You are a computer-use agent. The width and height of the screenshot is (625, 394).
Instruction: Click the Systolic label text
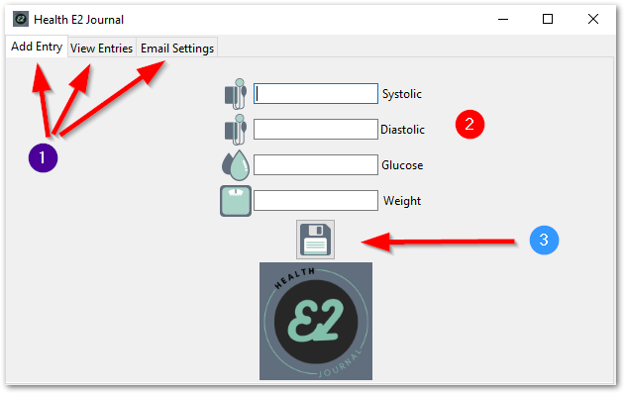[x=402, y=94]
